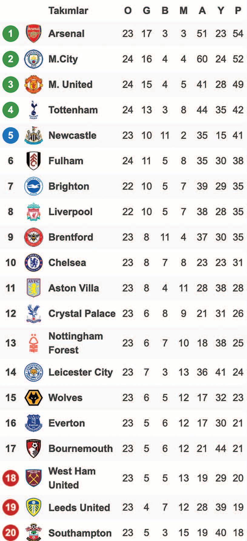
Task: Click the Liverpool club crest
Action: (33, 212)
